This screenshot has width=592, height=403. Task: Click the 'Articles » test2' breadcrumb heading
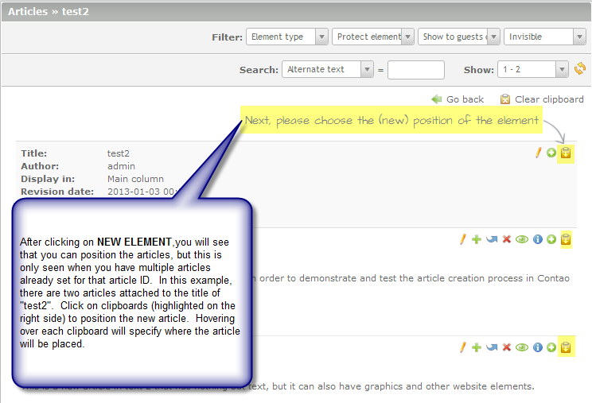coord(49,12)
